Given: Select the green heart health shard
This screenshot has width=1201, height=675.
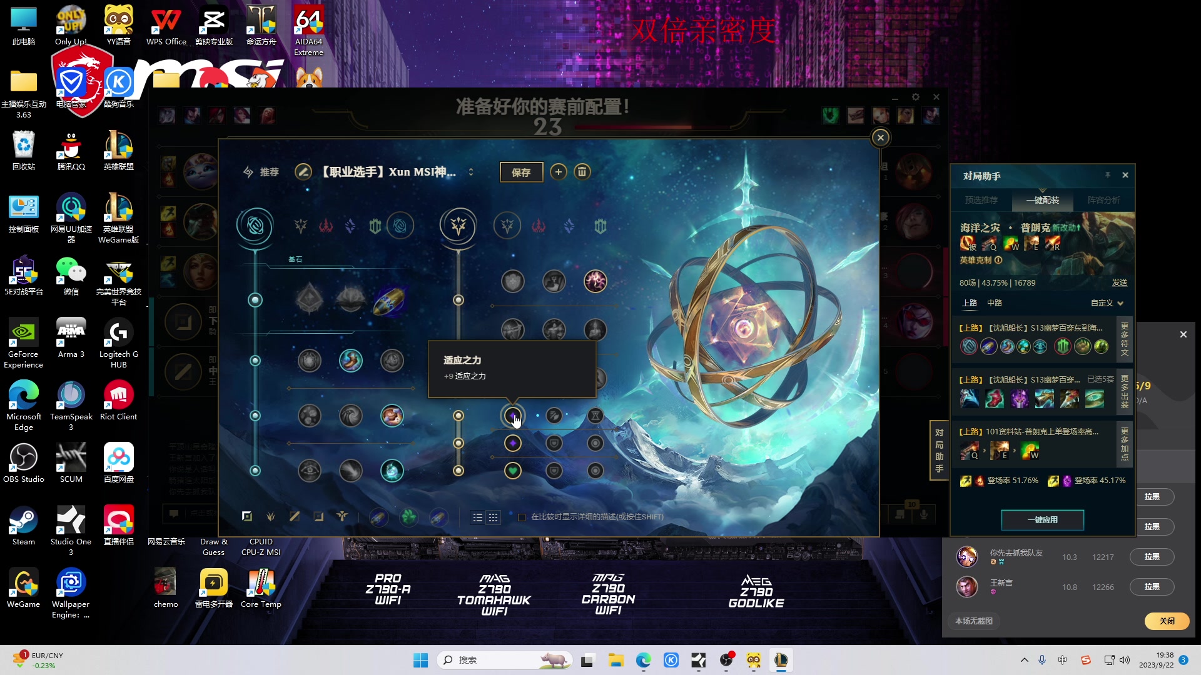Looking at the screenshot, I should pyautogui.click(x=512, y=471).
